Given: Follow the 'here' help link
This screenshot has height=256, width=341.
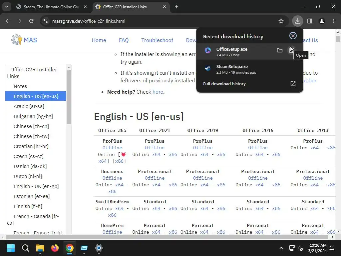Looking at the screenshot, I should 158,92.
